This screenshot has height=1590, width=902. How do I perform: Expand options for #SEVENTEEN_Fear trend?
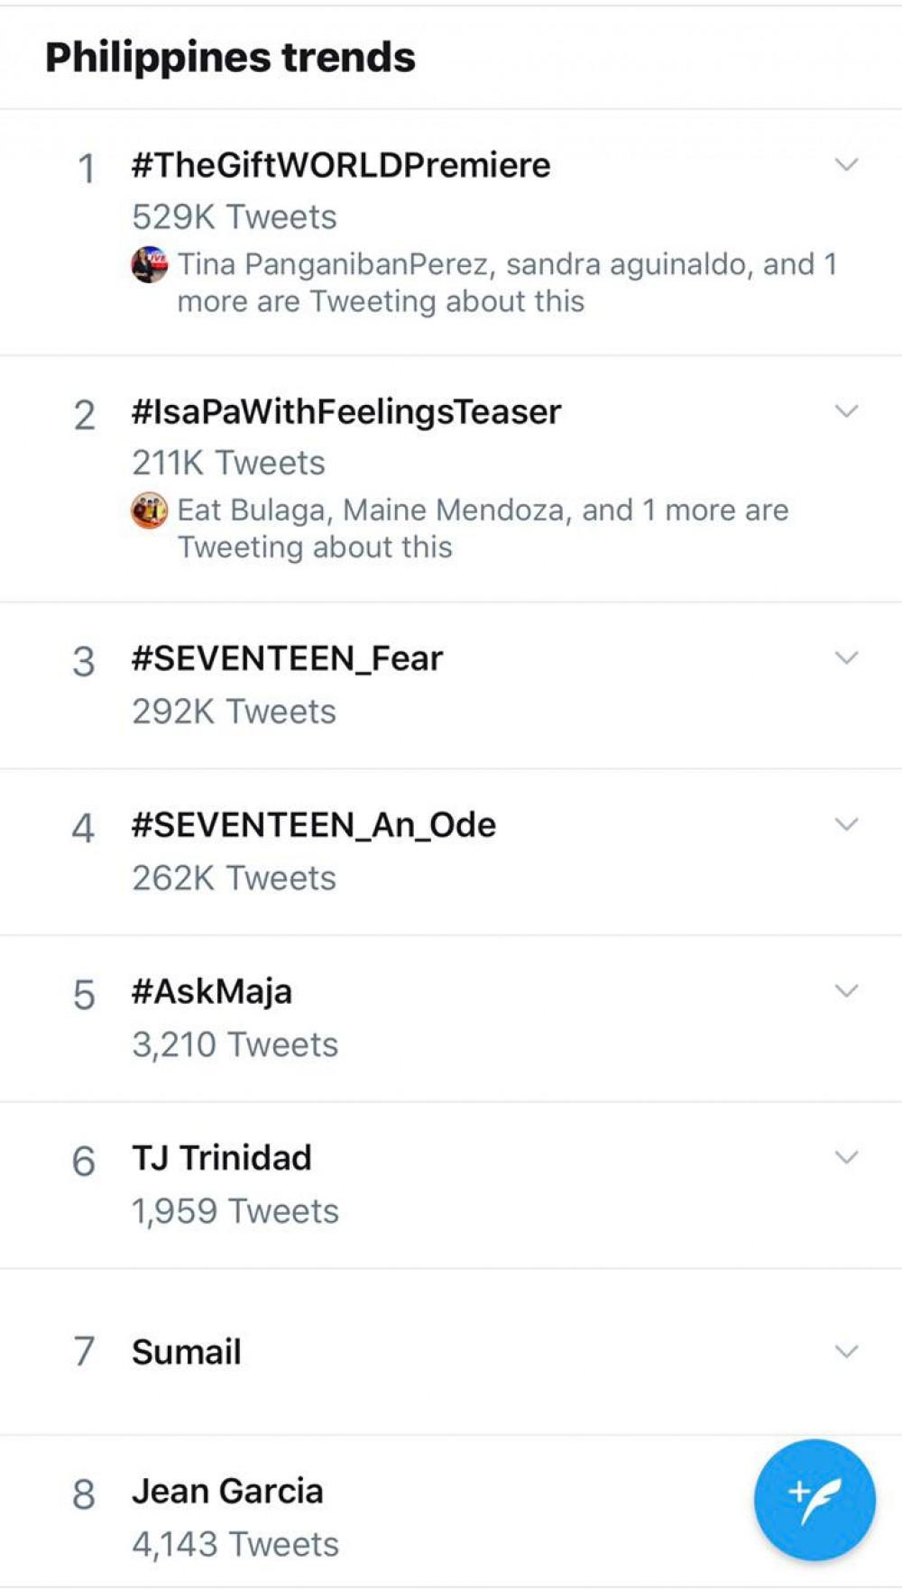tap(846, 657)
